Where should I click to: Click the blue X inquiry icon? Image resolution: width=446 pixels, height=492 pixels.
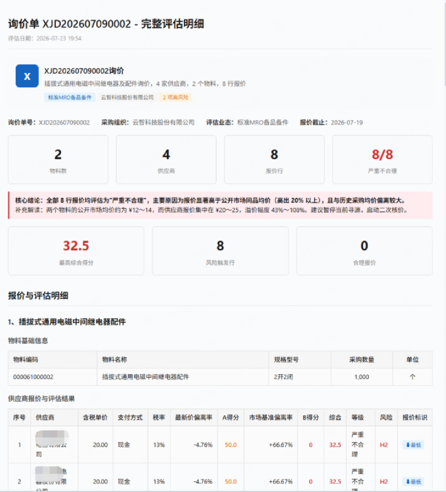(27, 76)
